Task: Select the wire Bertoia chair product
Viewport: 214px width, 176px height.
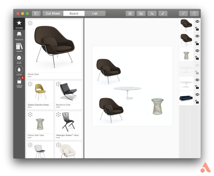Action: 40,150
